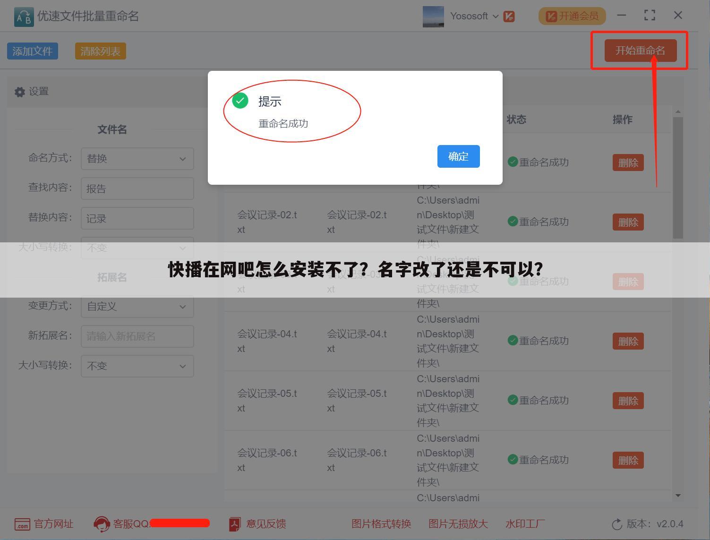Image resolution: width=710 pixels, height=540 pixels.
Task: Click the path cell of 会议记录-05.txt row
Action: 448,401
